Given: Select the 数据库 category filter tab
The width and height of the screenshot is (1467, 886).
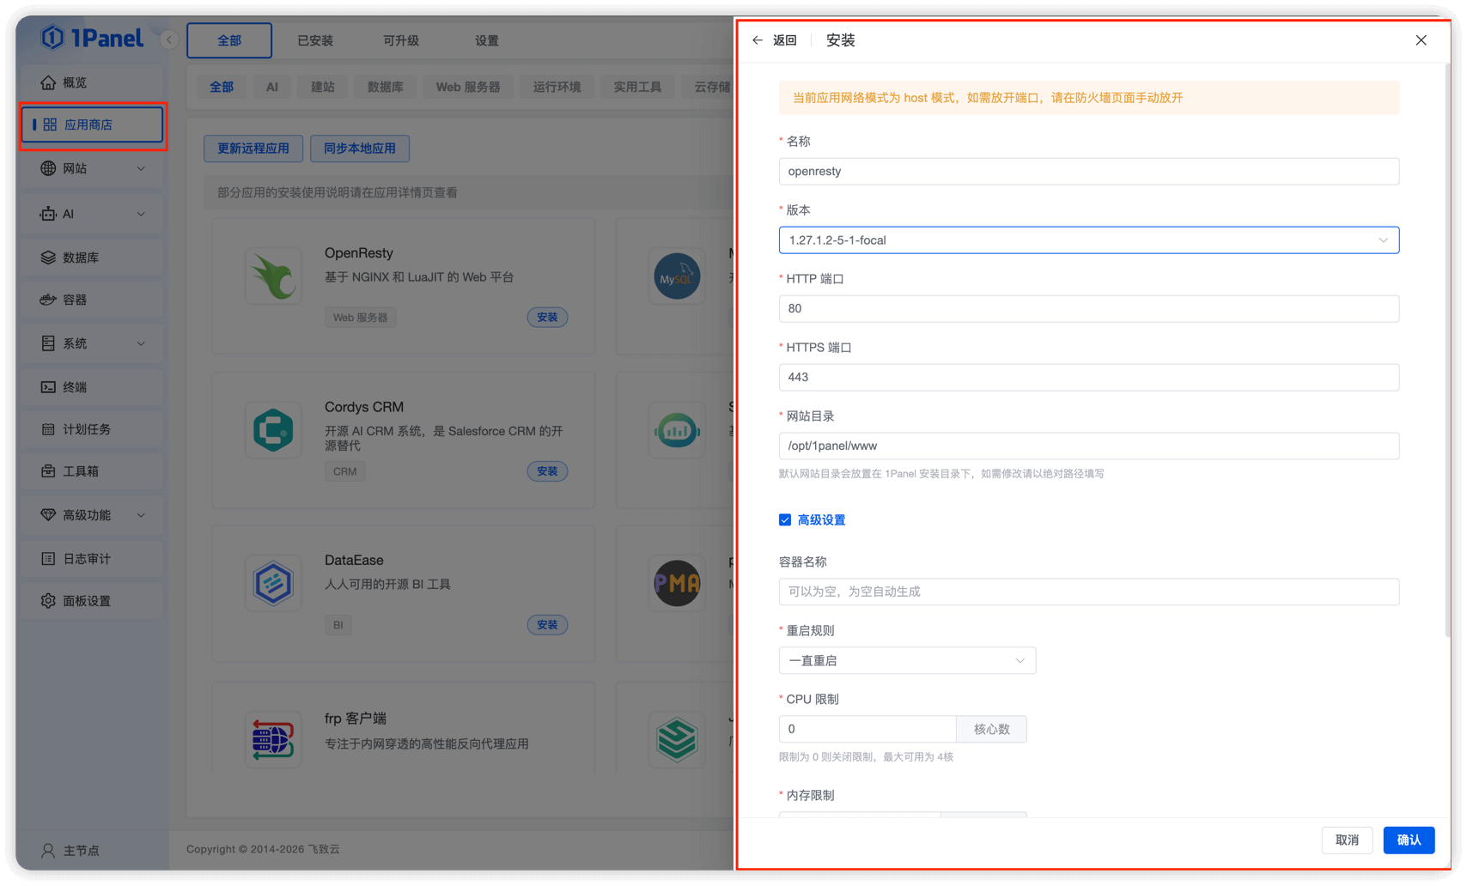Looking at the screenshot, I should (385, 87).
